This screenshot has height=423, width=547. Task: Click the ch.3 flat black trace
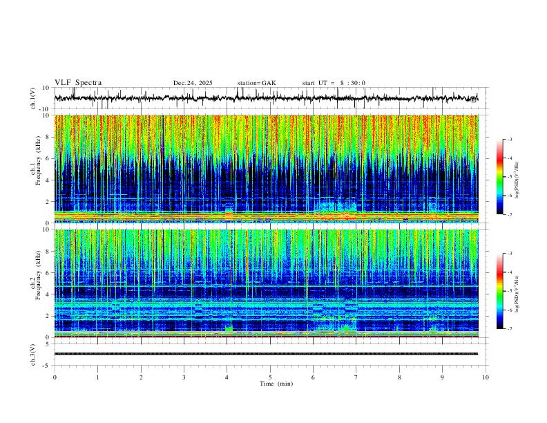[x=266, y=354]
